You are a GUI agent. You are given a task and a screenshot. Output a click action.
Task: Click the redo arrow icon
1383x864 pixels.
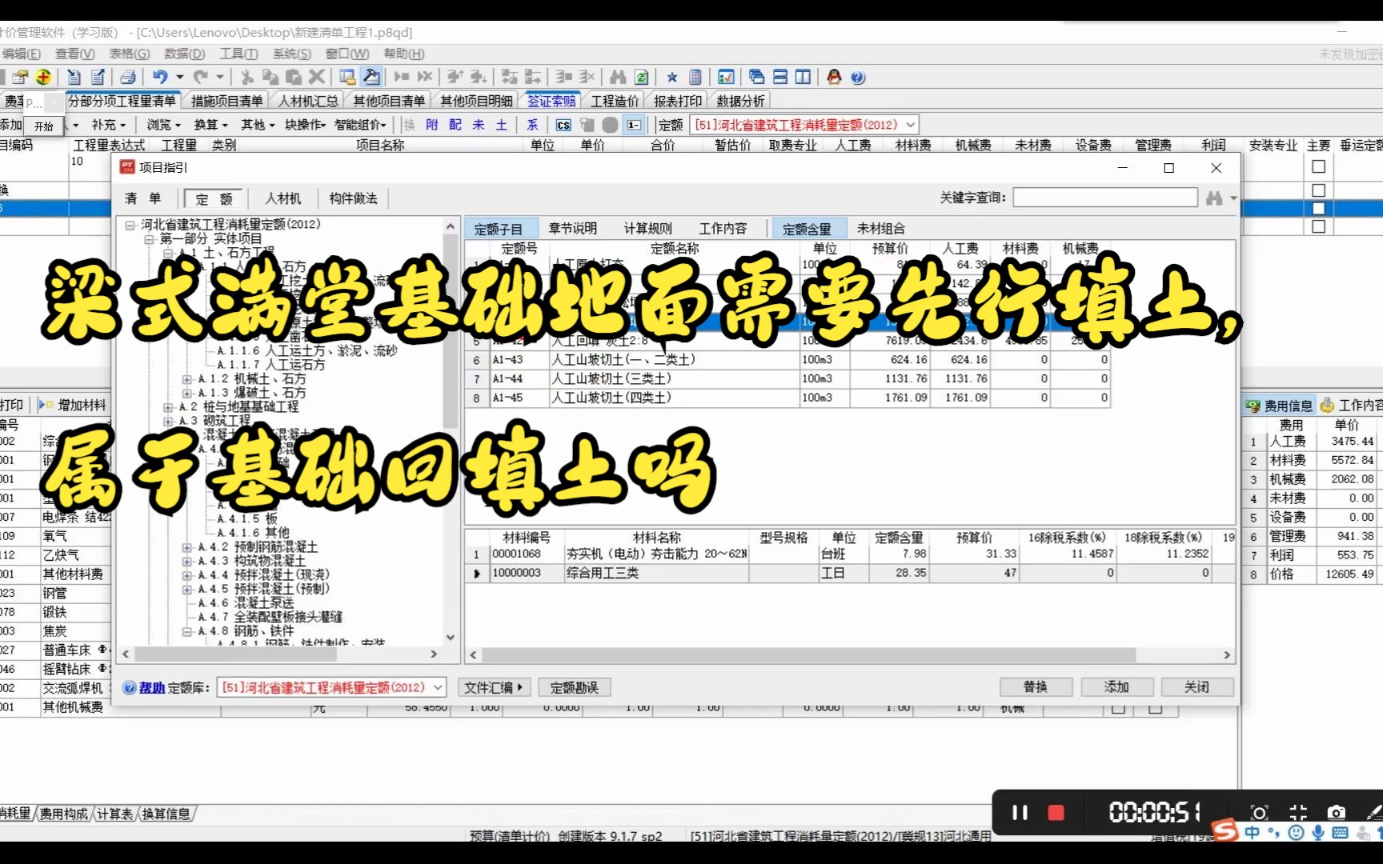tap(200, 77)
